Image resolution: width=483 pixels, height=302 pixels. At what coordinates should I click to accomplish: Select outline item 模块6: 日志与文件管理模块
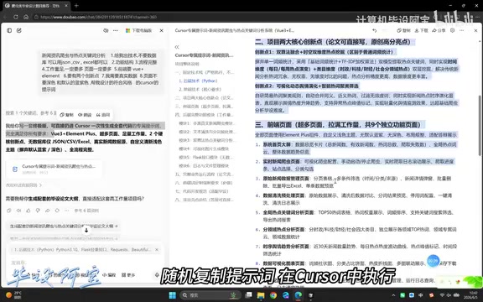pyautogui.click(x=204, y=166)
